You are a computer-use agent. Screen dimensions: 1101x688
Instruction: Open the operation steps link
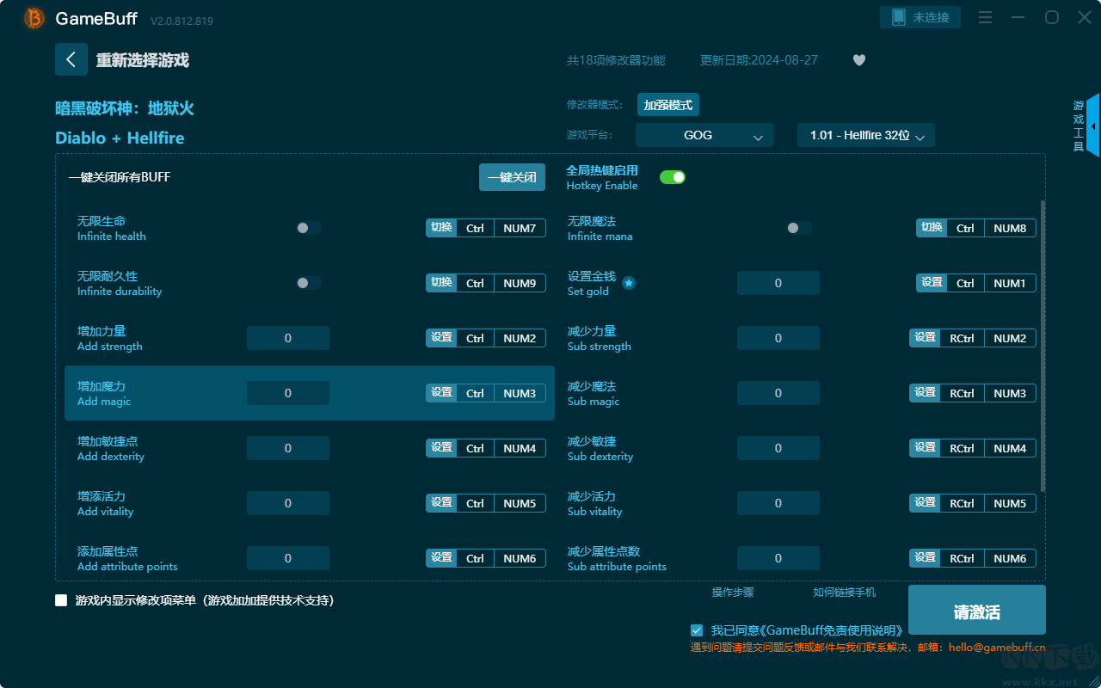click(x=733, y=593)
